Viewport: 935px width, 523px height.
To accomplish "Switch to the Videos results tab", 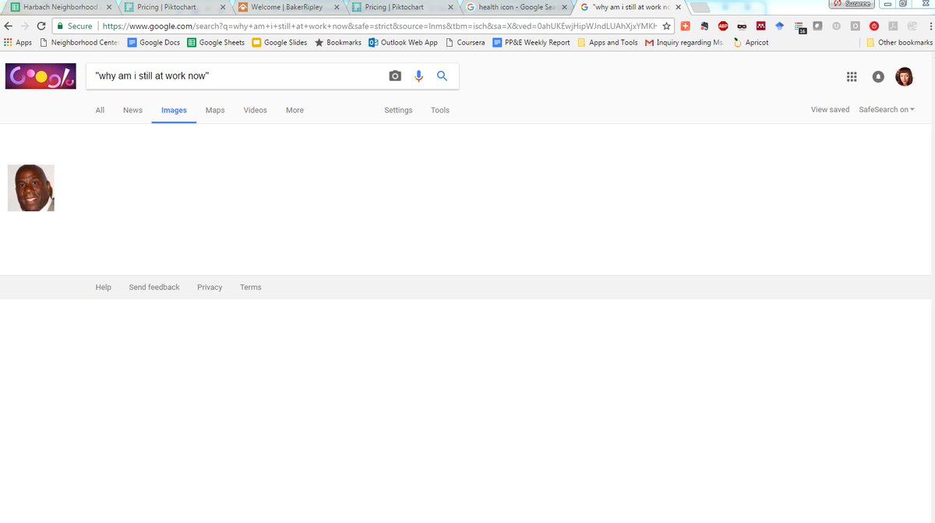I will pyautogui.click(x=255, y=110).
